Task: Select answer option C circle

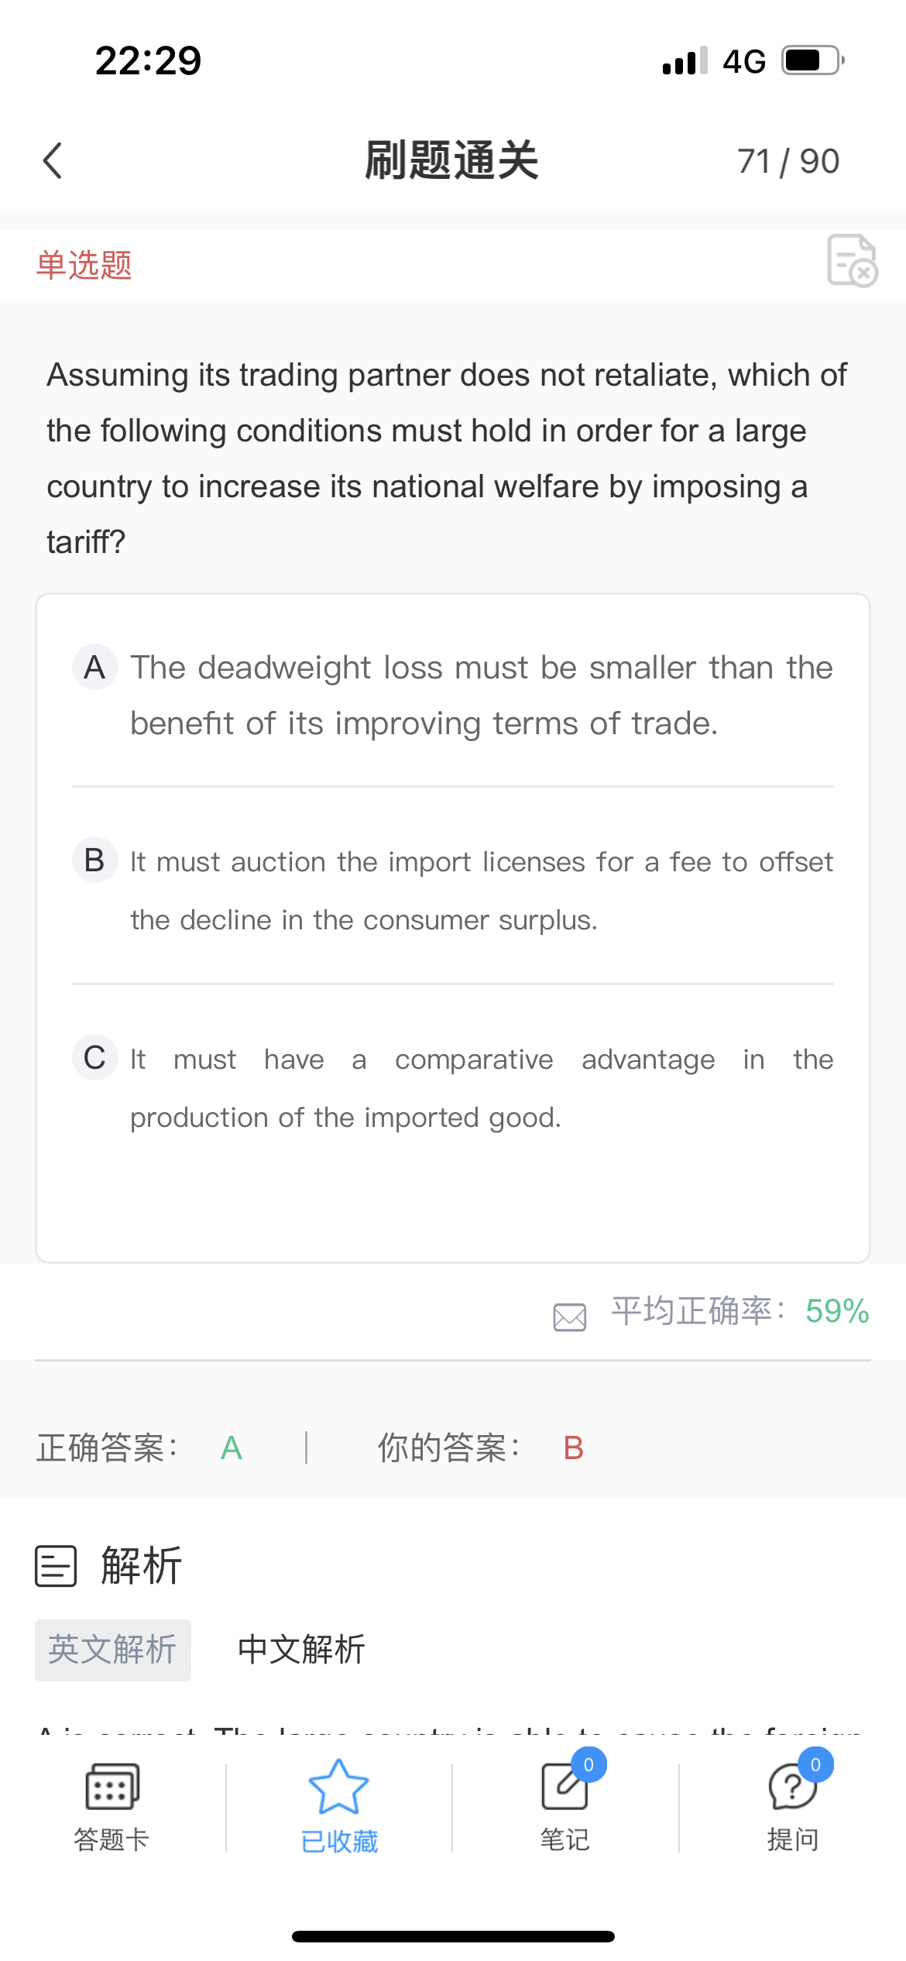Action: pyautogui.click(x=94, y=1058)
